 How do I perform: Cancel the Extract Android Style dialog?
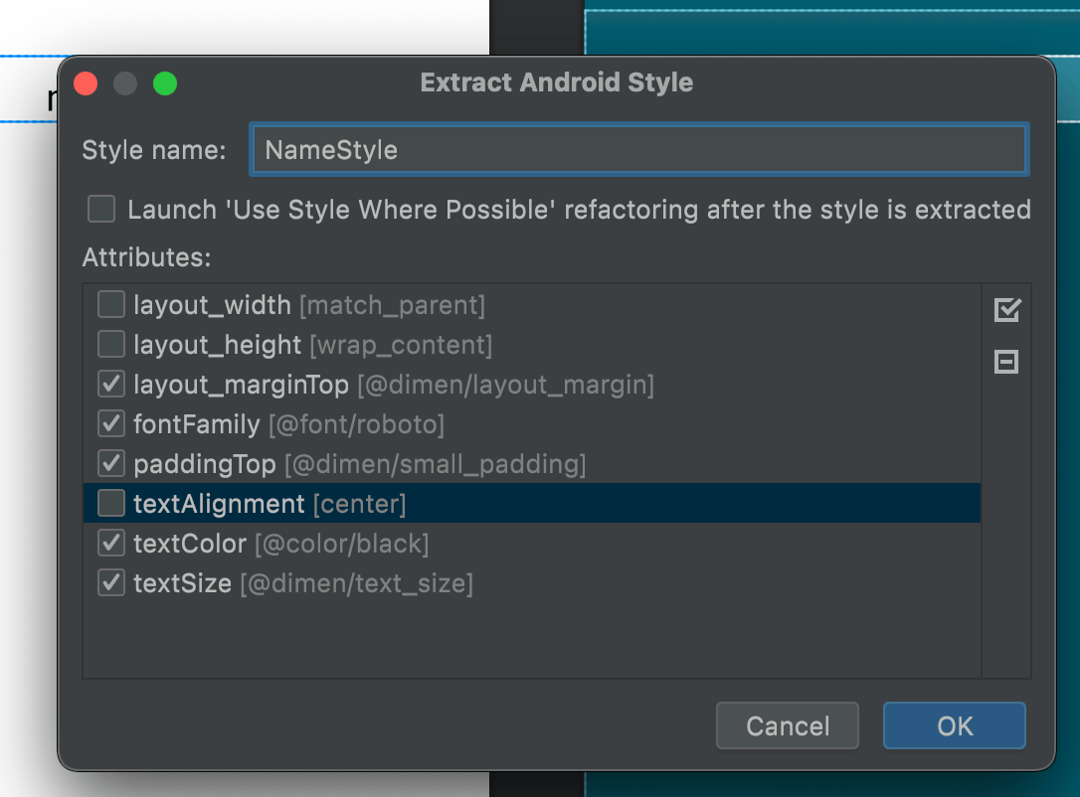788,725
